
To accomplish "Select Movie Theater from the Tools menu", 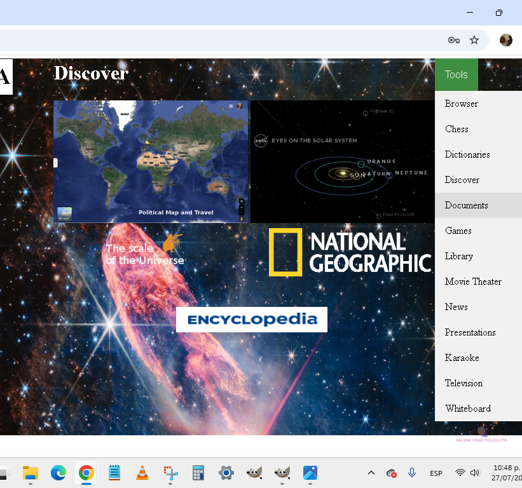I will tap(473, 281).
